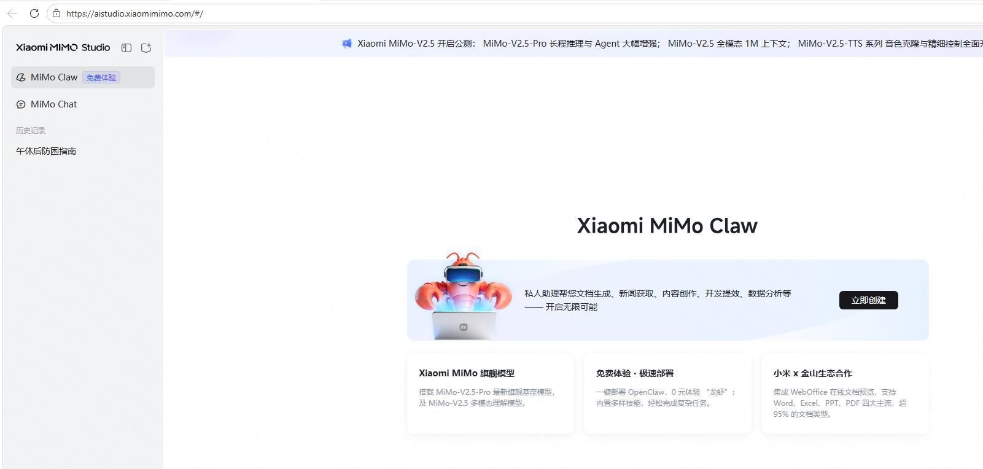
Task: Click the Xiaomi MiMo Studio logo
Action: (63, 48)
